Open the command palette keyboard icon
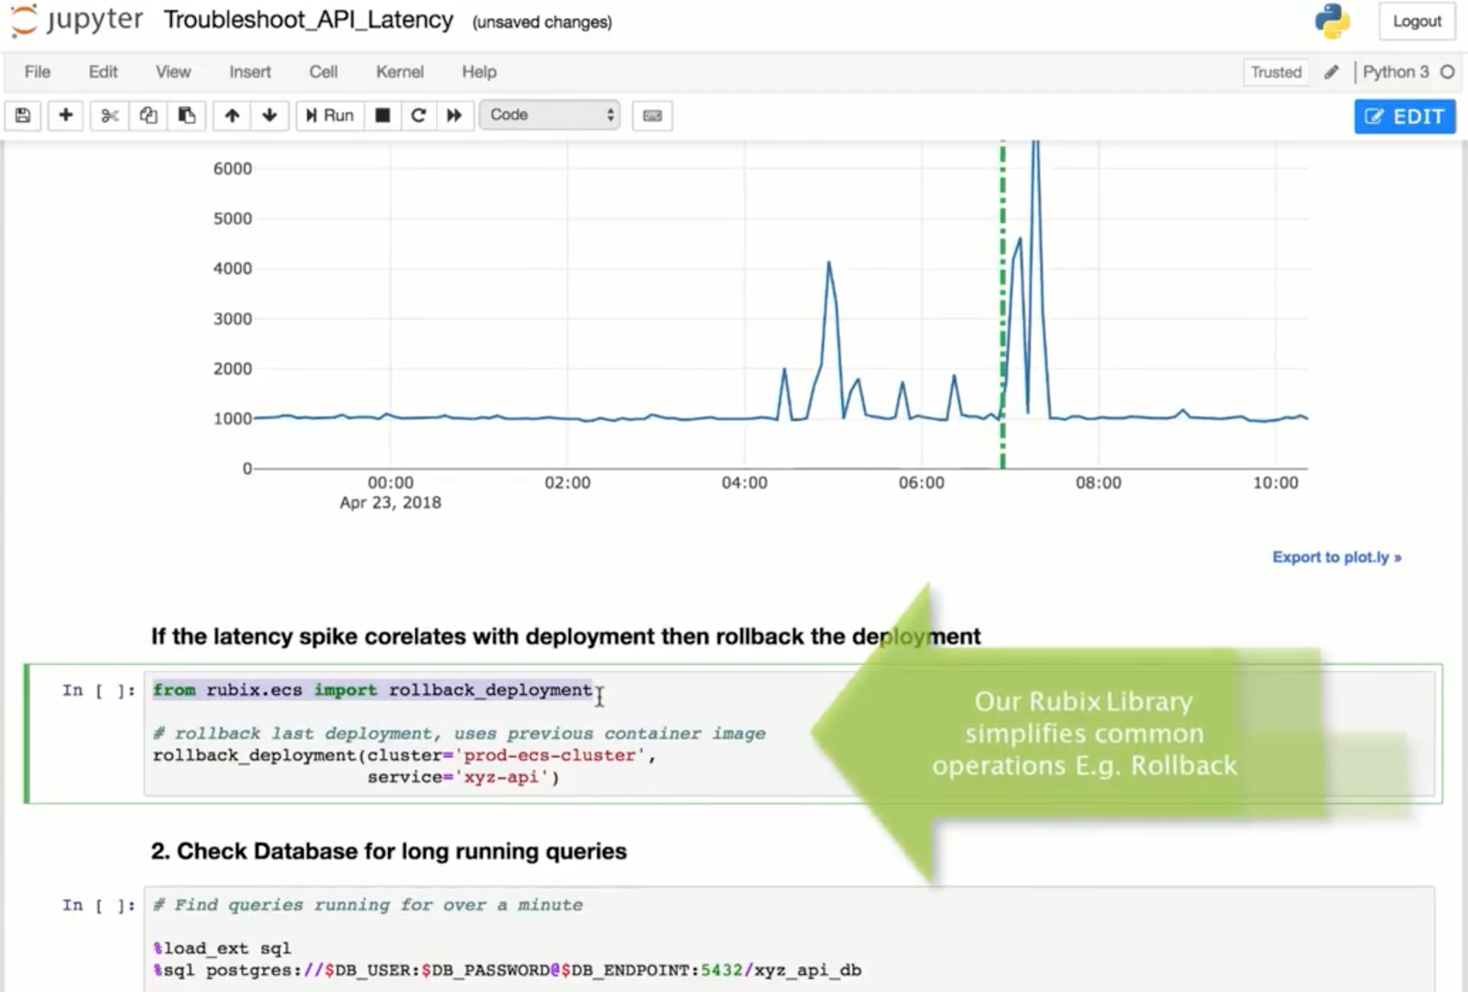 pos(652,115)
